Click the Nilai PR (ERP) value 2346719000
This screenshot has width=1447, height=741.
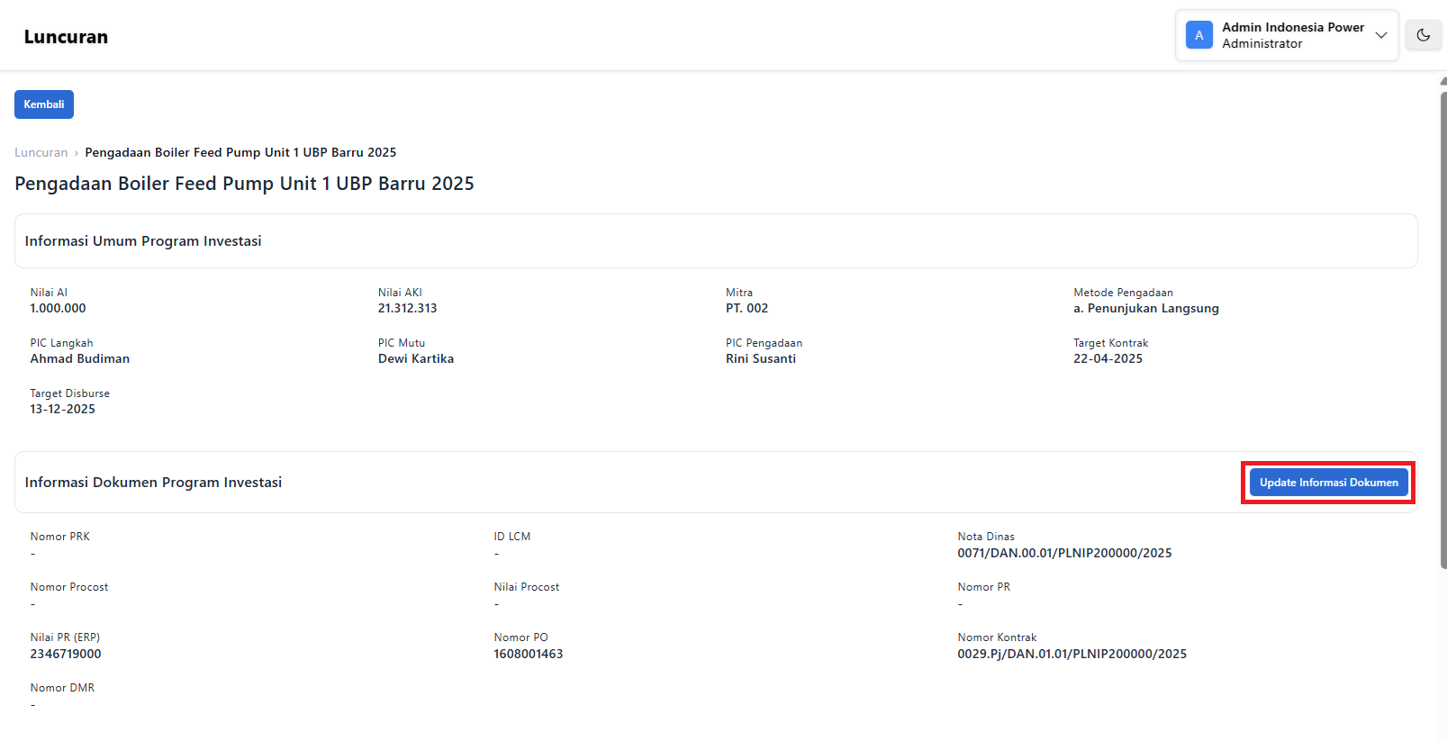pyautogui.click(x=66, y=654)
